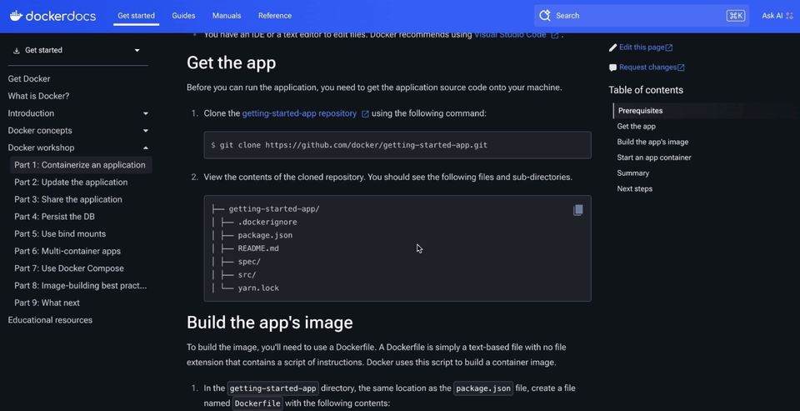The image size is (800, 411).
Task: Open the Get started sidebar dropdown
Action: 77,50
